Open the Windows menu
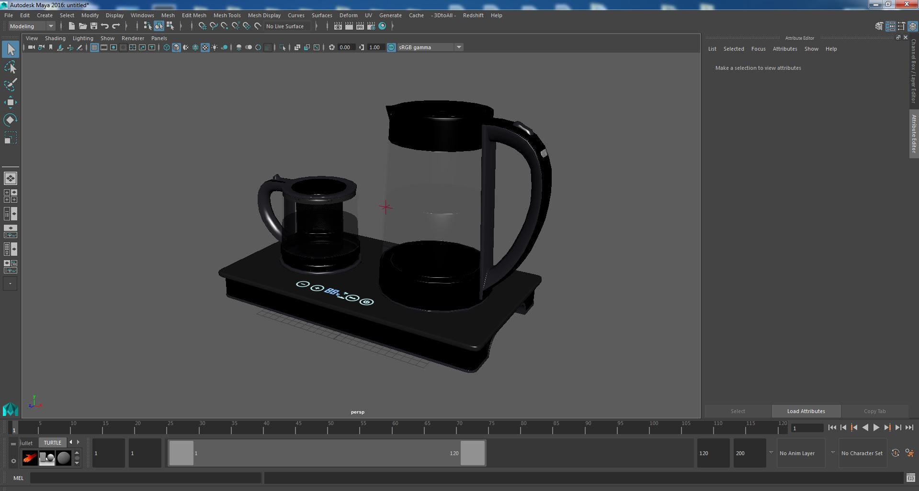This screenshot has height=491, width=919. click(x=142, y=15)
